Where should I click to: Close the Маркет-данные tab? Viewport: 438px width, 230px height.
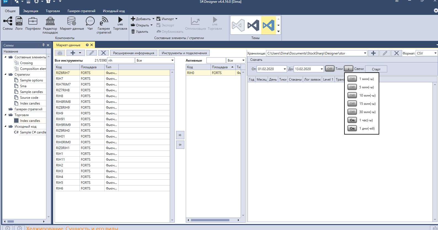(92, 45)
